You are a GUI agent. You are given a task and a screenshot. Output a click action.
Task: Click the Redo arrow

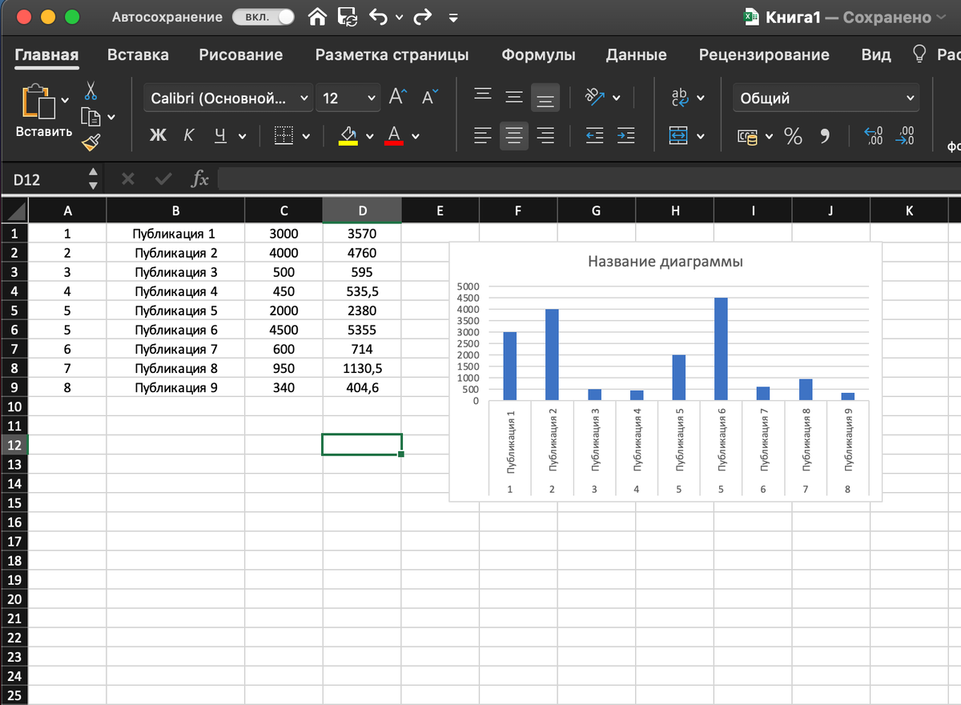point(422,17)
